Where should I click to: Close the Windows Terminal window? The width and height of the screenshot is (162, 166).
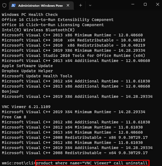(x=158, y=4)
